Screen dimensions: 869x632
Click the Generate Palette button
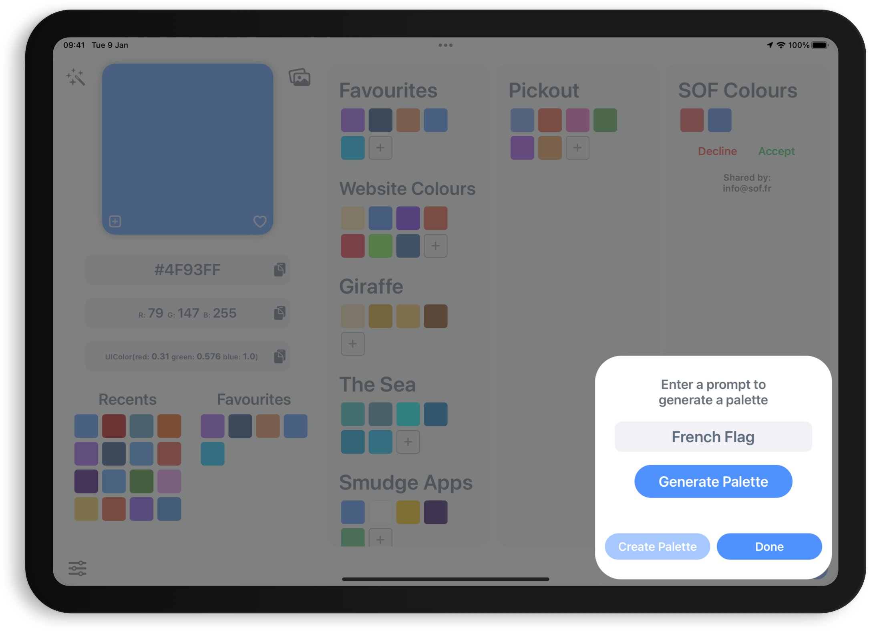pos(713,482)
